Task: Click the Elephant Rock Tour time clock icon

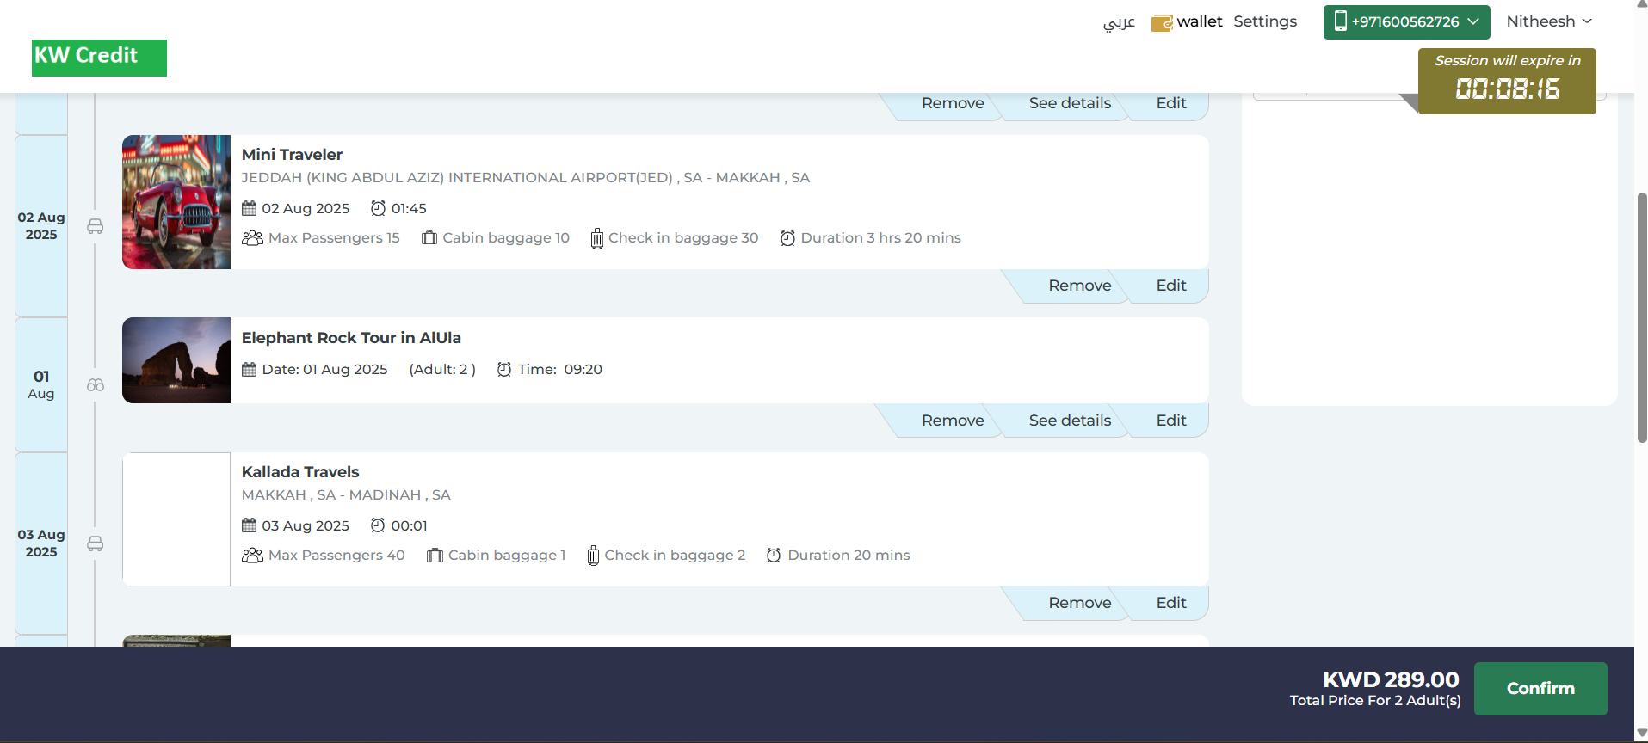Action: click(504, 370)
